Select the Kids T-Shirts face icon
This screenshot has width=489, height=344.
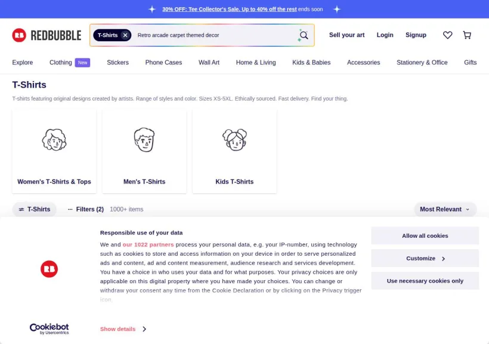coord(234,140)
